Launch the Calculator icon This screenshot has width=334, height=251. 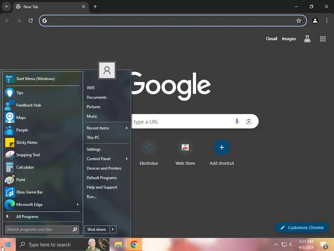click(9, 167)
